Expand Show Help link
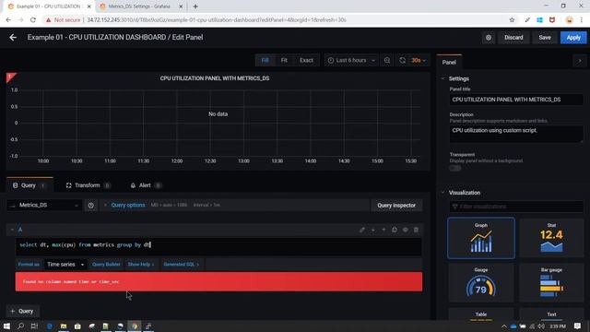This screenshot has height=332, width=590. pos(140,265)
